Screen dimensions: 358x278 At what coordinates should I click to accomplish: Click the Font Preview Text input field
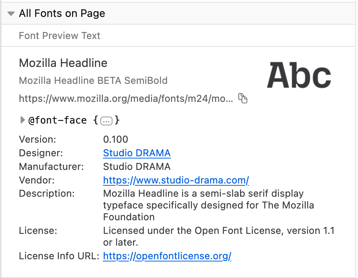point(60,36)
